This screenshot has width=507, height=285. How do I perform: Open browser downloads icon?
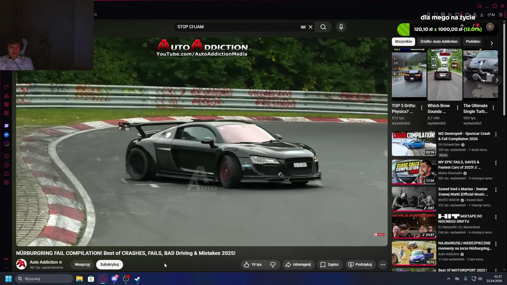[x=482, y=15]
